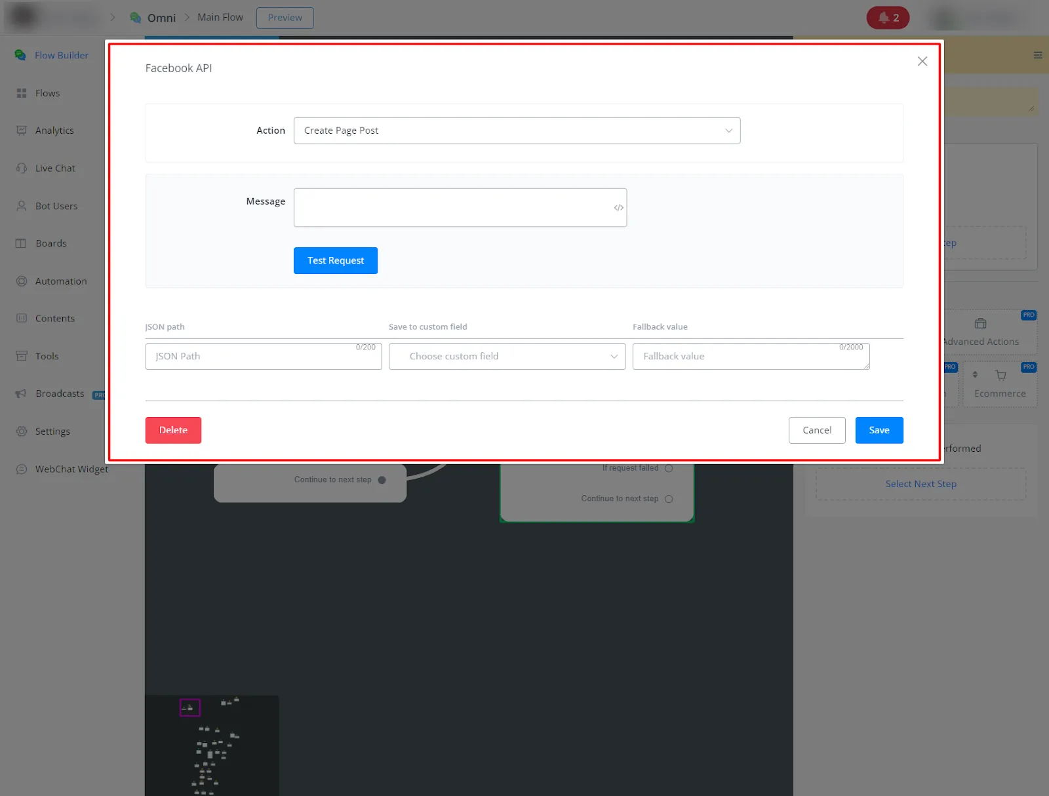This screenshot has height=796, width=1049.
Task: Click the red Delete button
Action: 173,430
